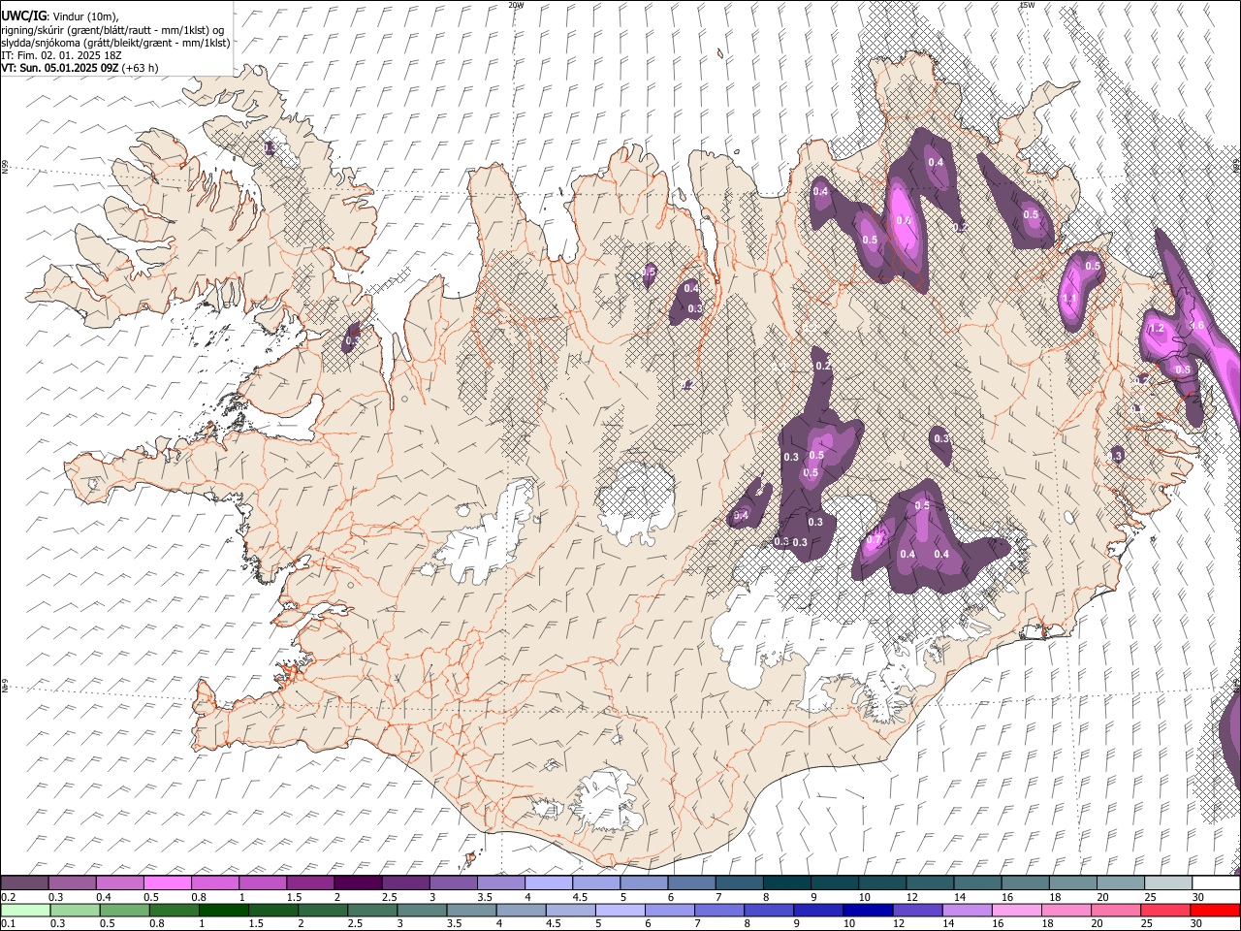Select the dark teal swatch labeled 9 in upper legend
The image size is (1241, 931).
click(835, 883)
